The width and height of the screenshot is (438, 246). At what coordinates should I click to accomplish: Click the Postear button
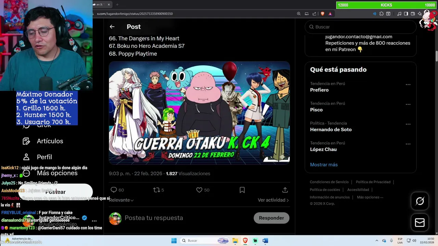coord(55,192)
